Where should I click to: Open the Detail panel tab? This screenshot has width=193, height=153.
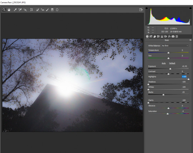[x=155, y=36]
